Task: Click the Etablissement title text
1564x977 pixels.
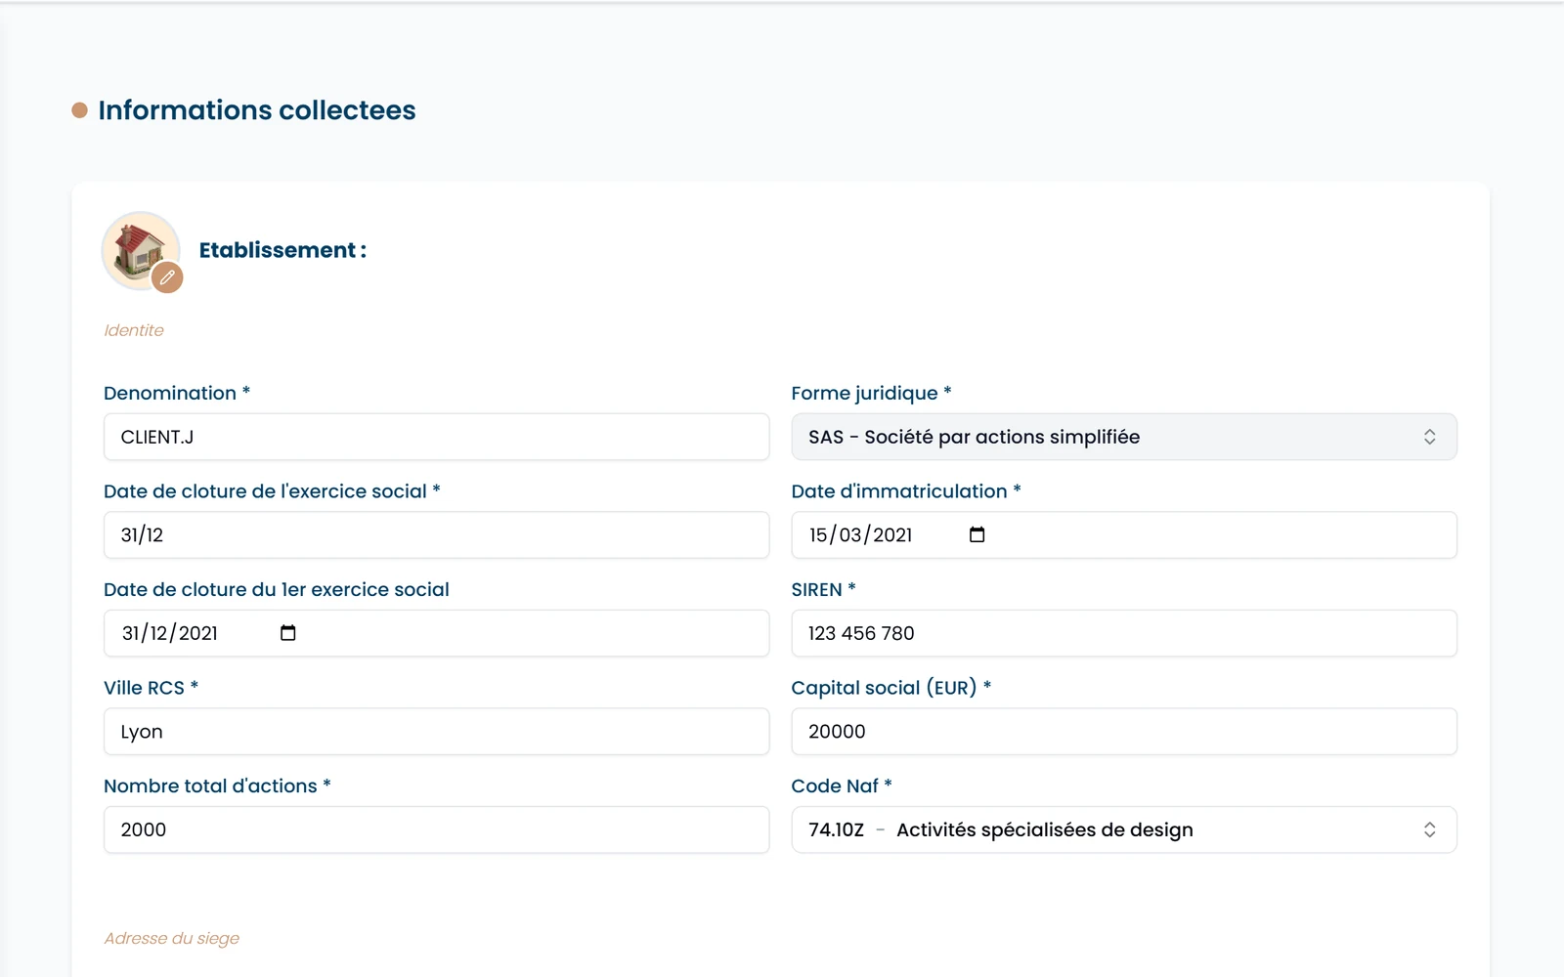Action: pyautogui.click(x=282, y=250)
